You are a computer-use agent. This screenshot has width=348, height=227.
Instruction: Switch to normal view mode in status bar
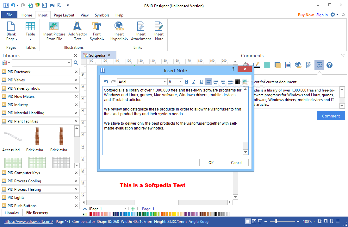point(248,221)
